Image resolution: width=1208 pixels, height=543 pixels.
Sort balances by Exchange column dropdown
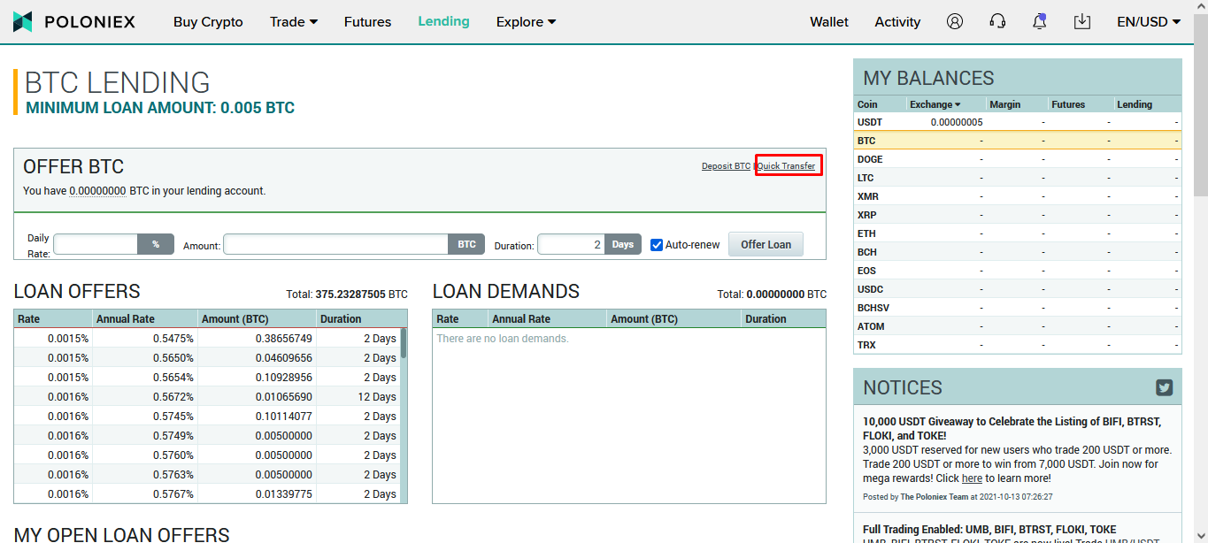pos(935,104)
